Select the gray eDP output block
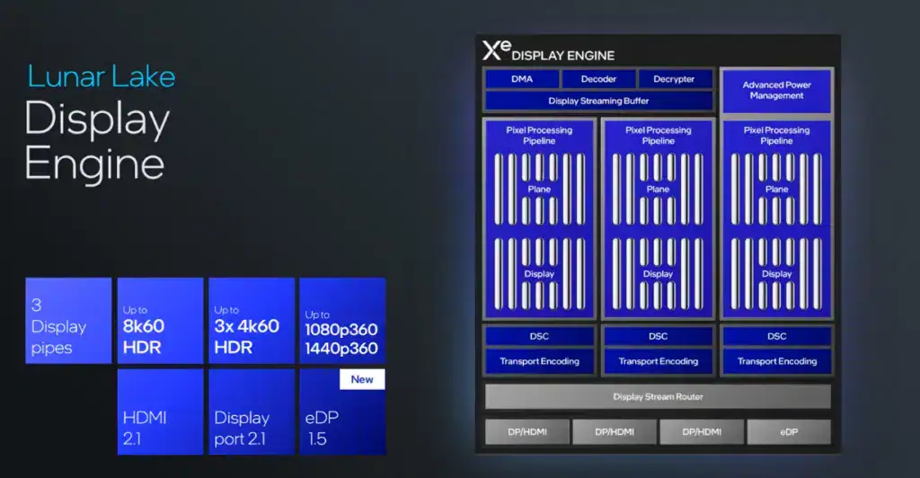The width and height of the screenshot is (920, 478). [789, 431]
